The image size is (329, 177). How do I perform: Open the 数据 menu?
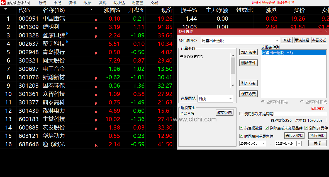(87, 3)
